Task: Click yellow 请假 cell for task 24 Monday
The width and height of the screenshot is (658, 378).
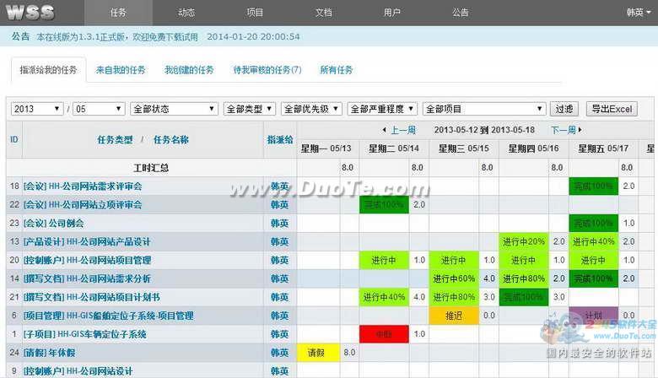Action: tap(318, 353)
